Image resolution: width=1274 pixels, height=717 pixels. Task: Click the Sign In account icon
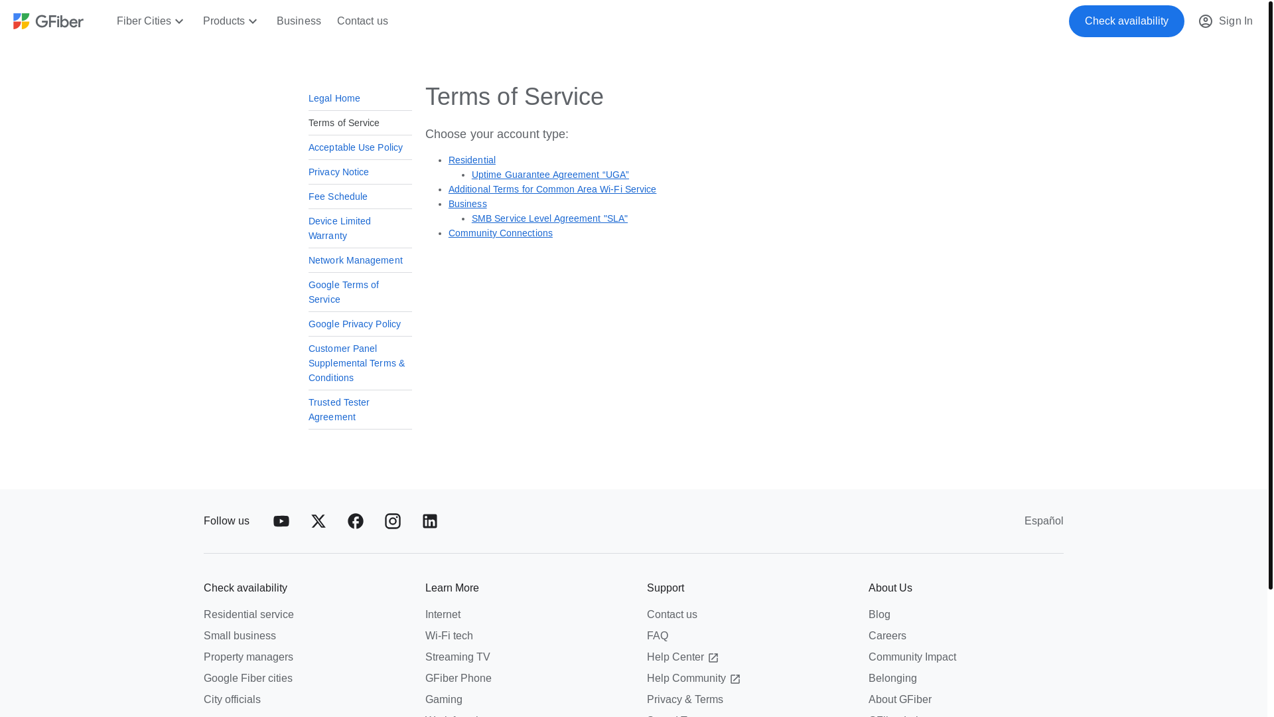(1206, 21)
